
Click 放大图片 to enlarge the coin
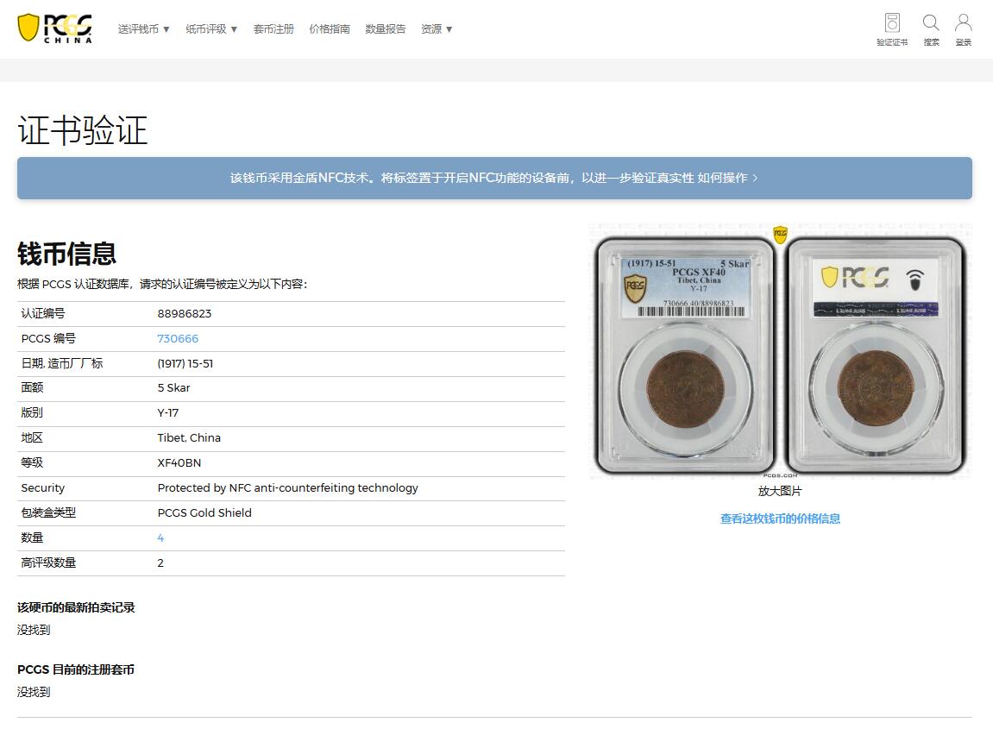779,490
